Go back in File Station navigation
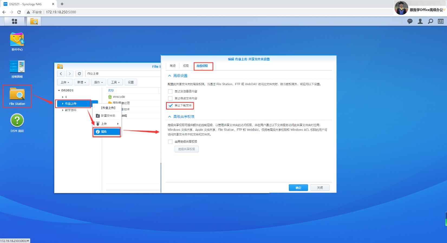Image resolution: width=447 pixels, height=243 pixels. [61, 74]
